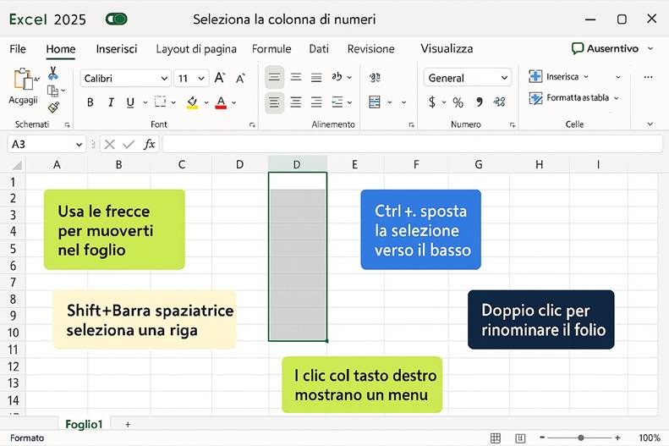Select the Home ribbon tab
669x446 pixels.
61,49
